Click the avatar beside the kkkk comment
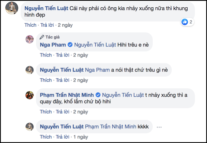This screenshot has width=207, height=143. 30,126
